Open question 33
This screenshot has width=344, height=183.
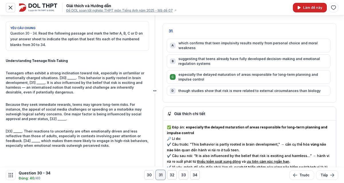183,175
